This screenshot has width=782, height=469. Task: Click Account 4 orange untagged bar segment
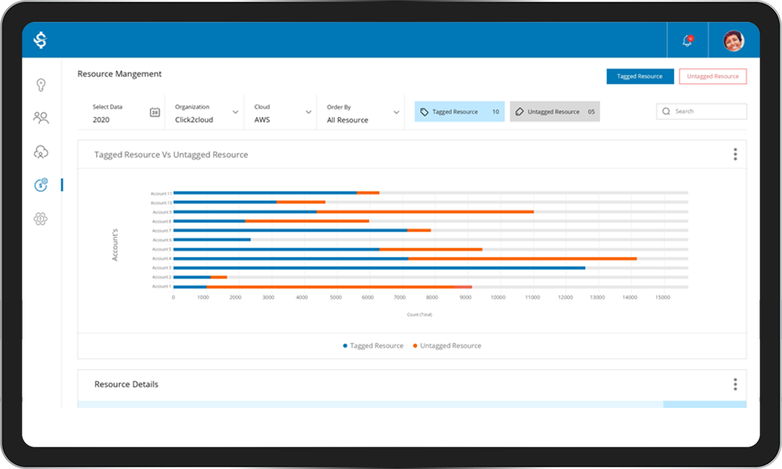pyautogui.click(x=522, y=259)
